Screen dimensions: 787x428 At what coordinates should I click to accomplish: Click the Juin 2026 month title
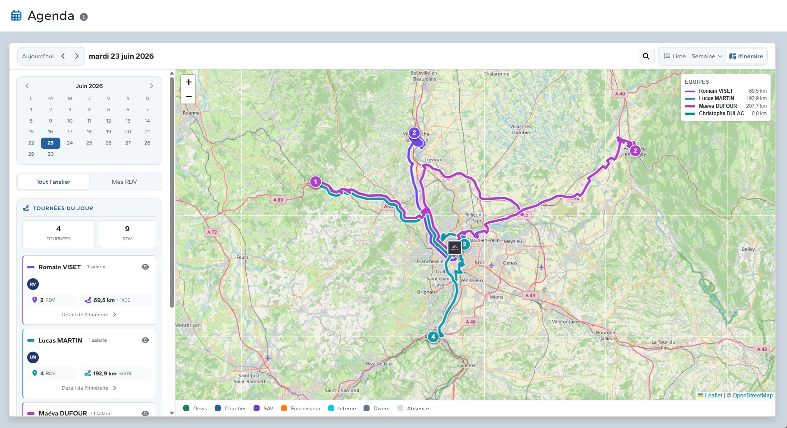coord(89,86)
